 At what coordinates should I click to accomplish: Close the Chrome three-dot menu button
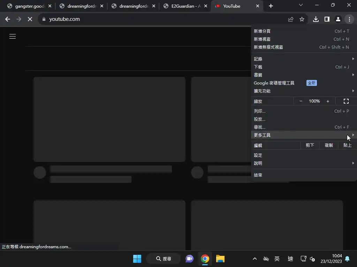(x=349, y=19)
